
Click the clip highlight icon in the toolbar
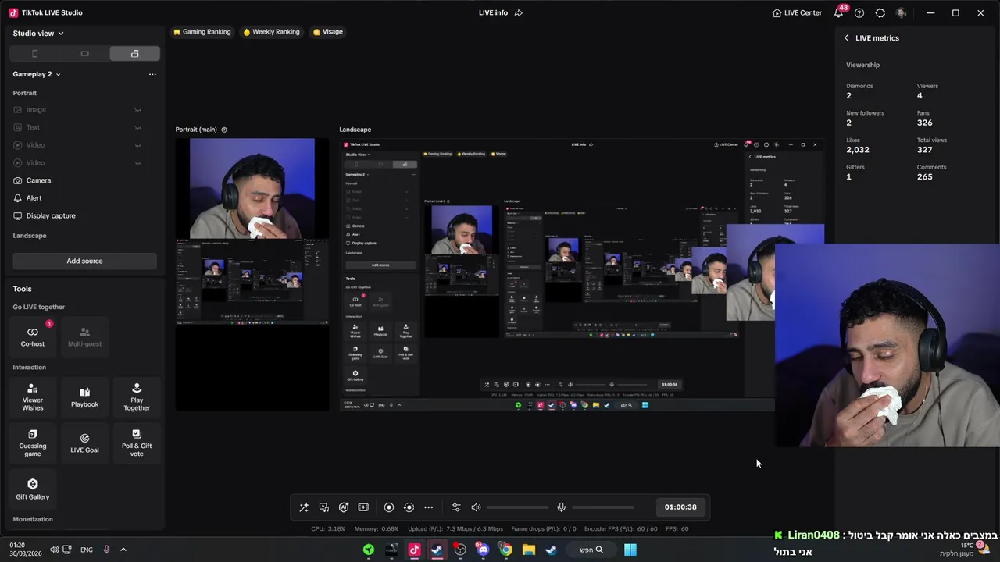tap(363, 507)
